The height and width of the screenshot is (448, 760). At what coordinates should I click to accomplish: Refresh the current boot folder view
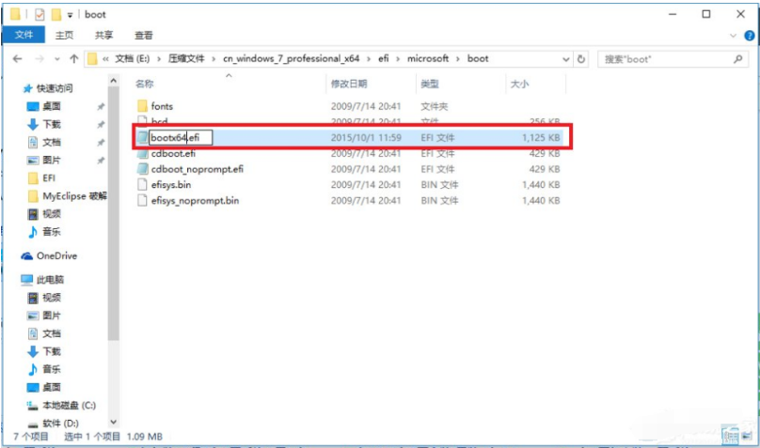coord(582,58)
